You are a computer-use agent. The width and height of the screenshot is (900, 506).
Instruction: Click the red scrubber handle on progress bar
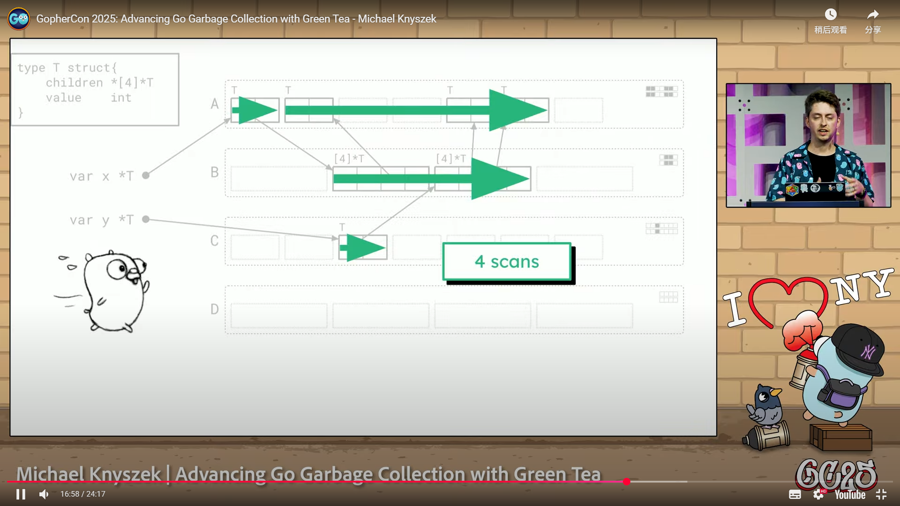click(627, 482)
